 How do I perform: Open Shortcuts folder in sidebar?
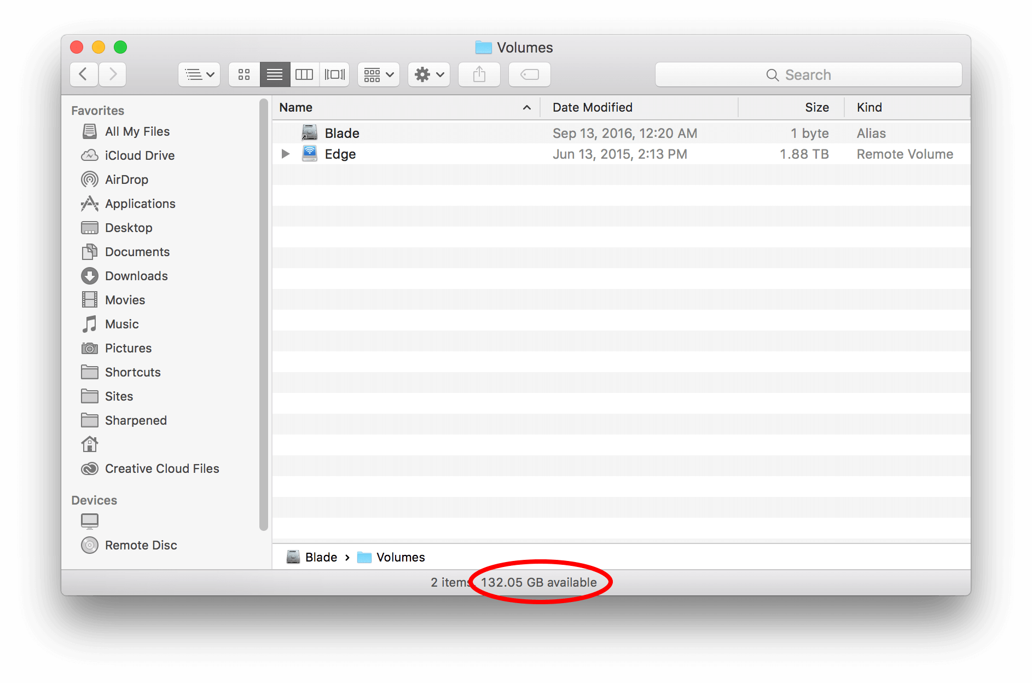pyautogui.click(x=120, y=372)
